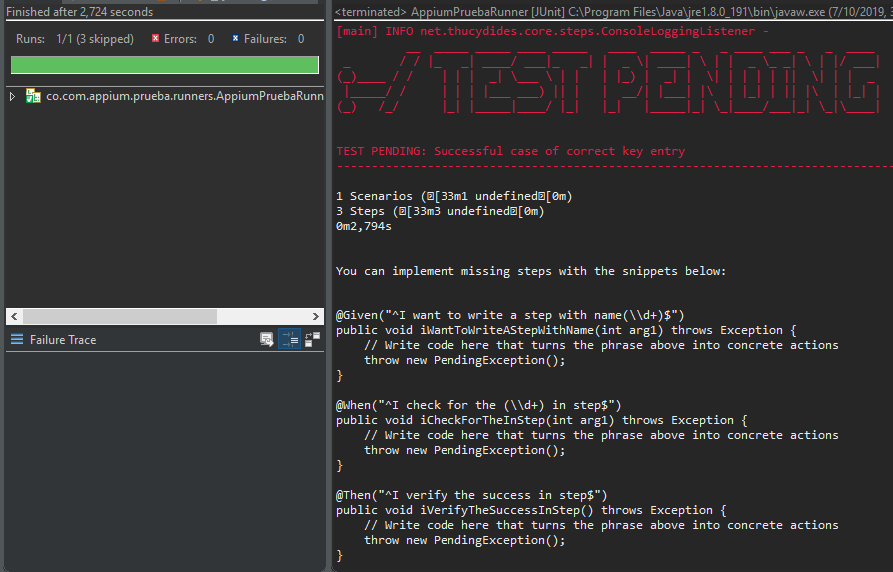Click the green JUnit progress bar
The image size is (893, 572).
(x=164, y=65)
